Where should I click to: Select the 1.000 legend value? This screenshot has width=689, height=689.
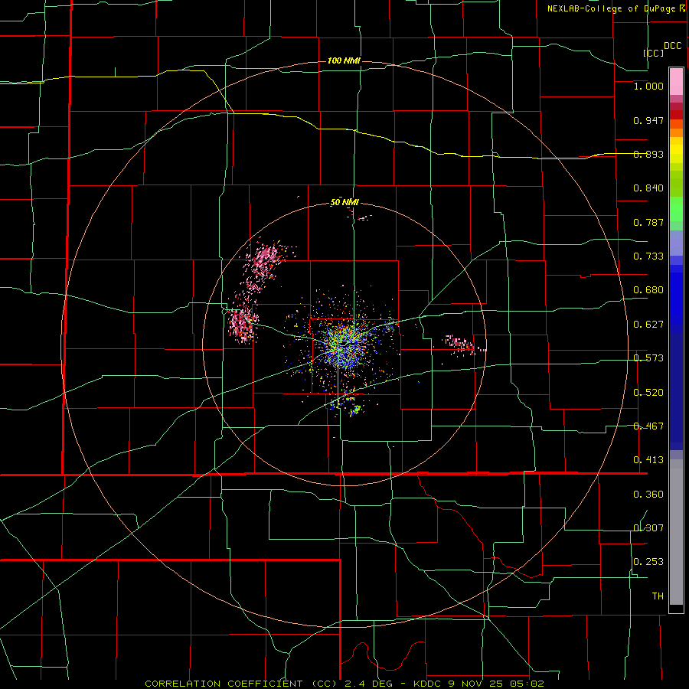pos(648,86)
